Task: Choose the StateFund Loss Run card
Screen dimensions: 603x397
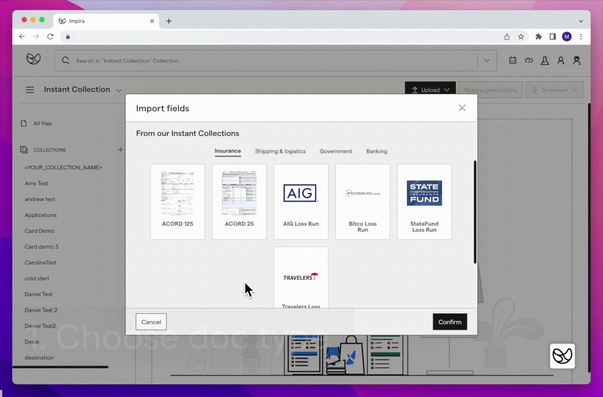Action: [424, 202]
